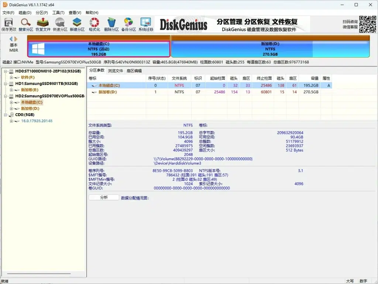Image resolution: width=378 pixels, height=284 pixels.
Task: Click the 保存更改 (save changes) toolbar icon
Action: pos(8,24)
